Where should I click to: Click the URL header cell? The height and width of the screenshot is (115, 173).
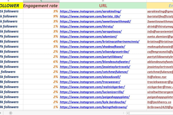pyautogui.click(x=103, y=5)
